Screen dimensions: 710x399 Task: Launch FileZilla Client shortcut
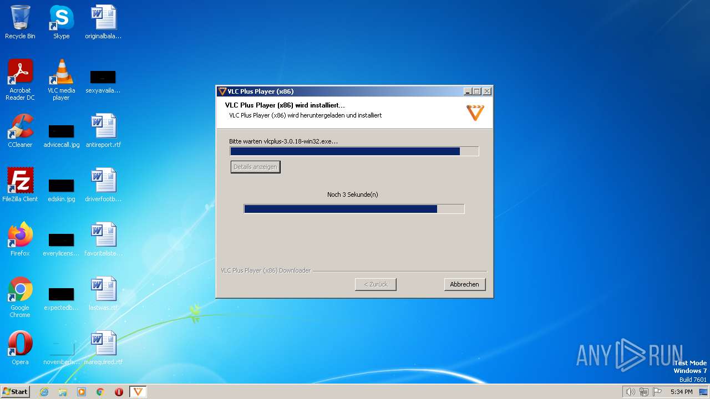(20, 185)
